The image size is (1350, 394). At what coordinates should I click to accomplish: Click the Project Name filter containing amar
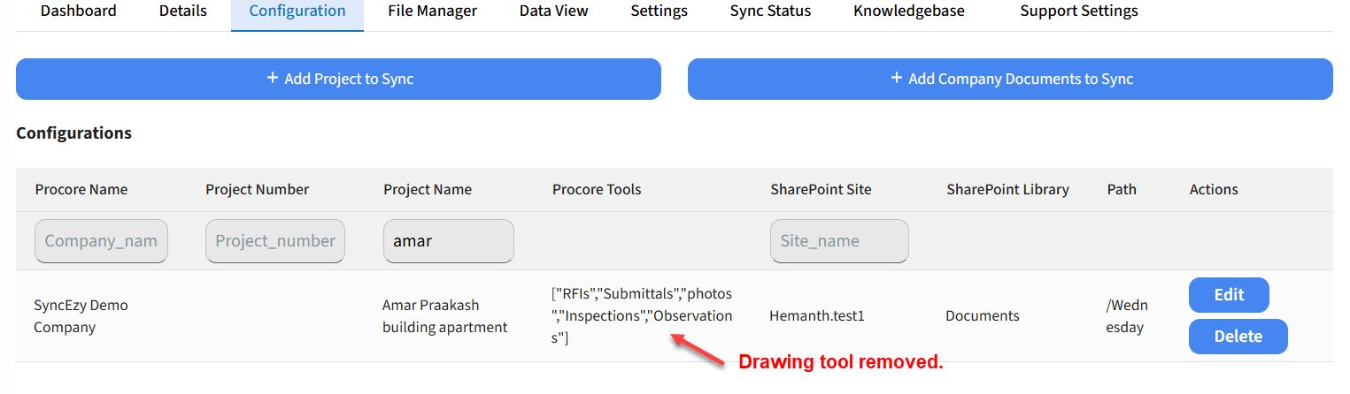point(448,241)
